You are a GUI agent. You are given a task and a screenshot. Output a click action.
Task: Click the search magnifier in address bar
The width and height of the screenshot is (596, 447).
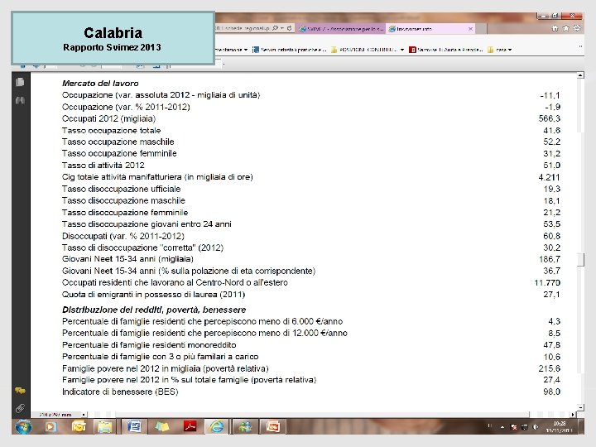pos(275,28)
